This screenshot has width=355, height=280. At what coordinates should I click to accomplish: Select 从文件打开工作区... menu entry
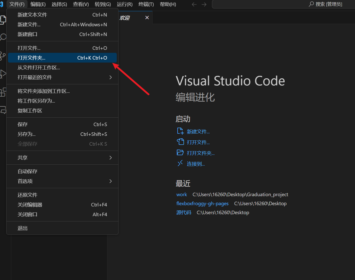click(62, 68)
